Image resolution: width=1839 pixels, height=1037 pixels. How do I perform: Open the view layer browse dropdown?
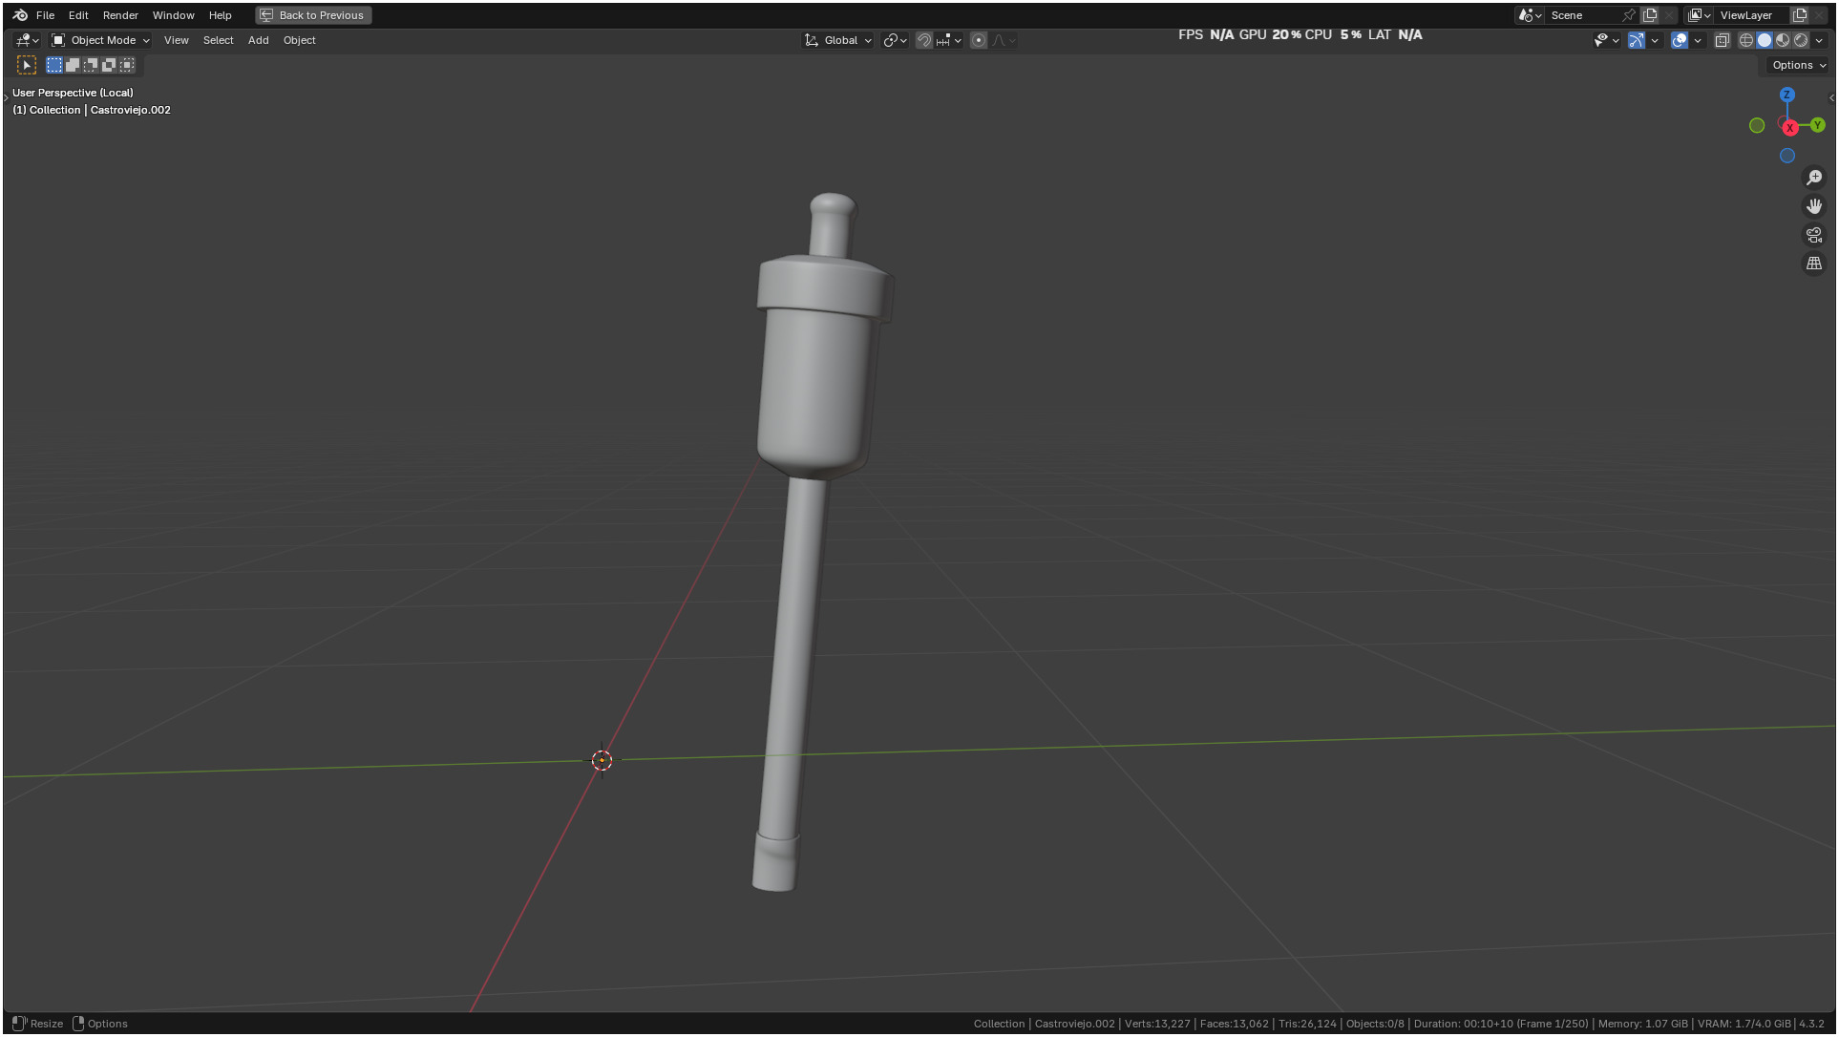tap(1700, 15)
